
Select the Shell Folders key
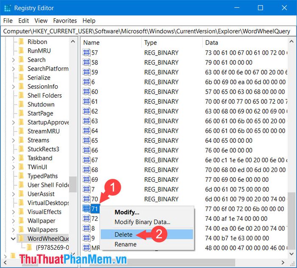45,96
